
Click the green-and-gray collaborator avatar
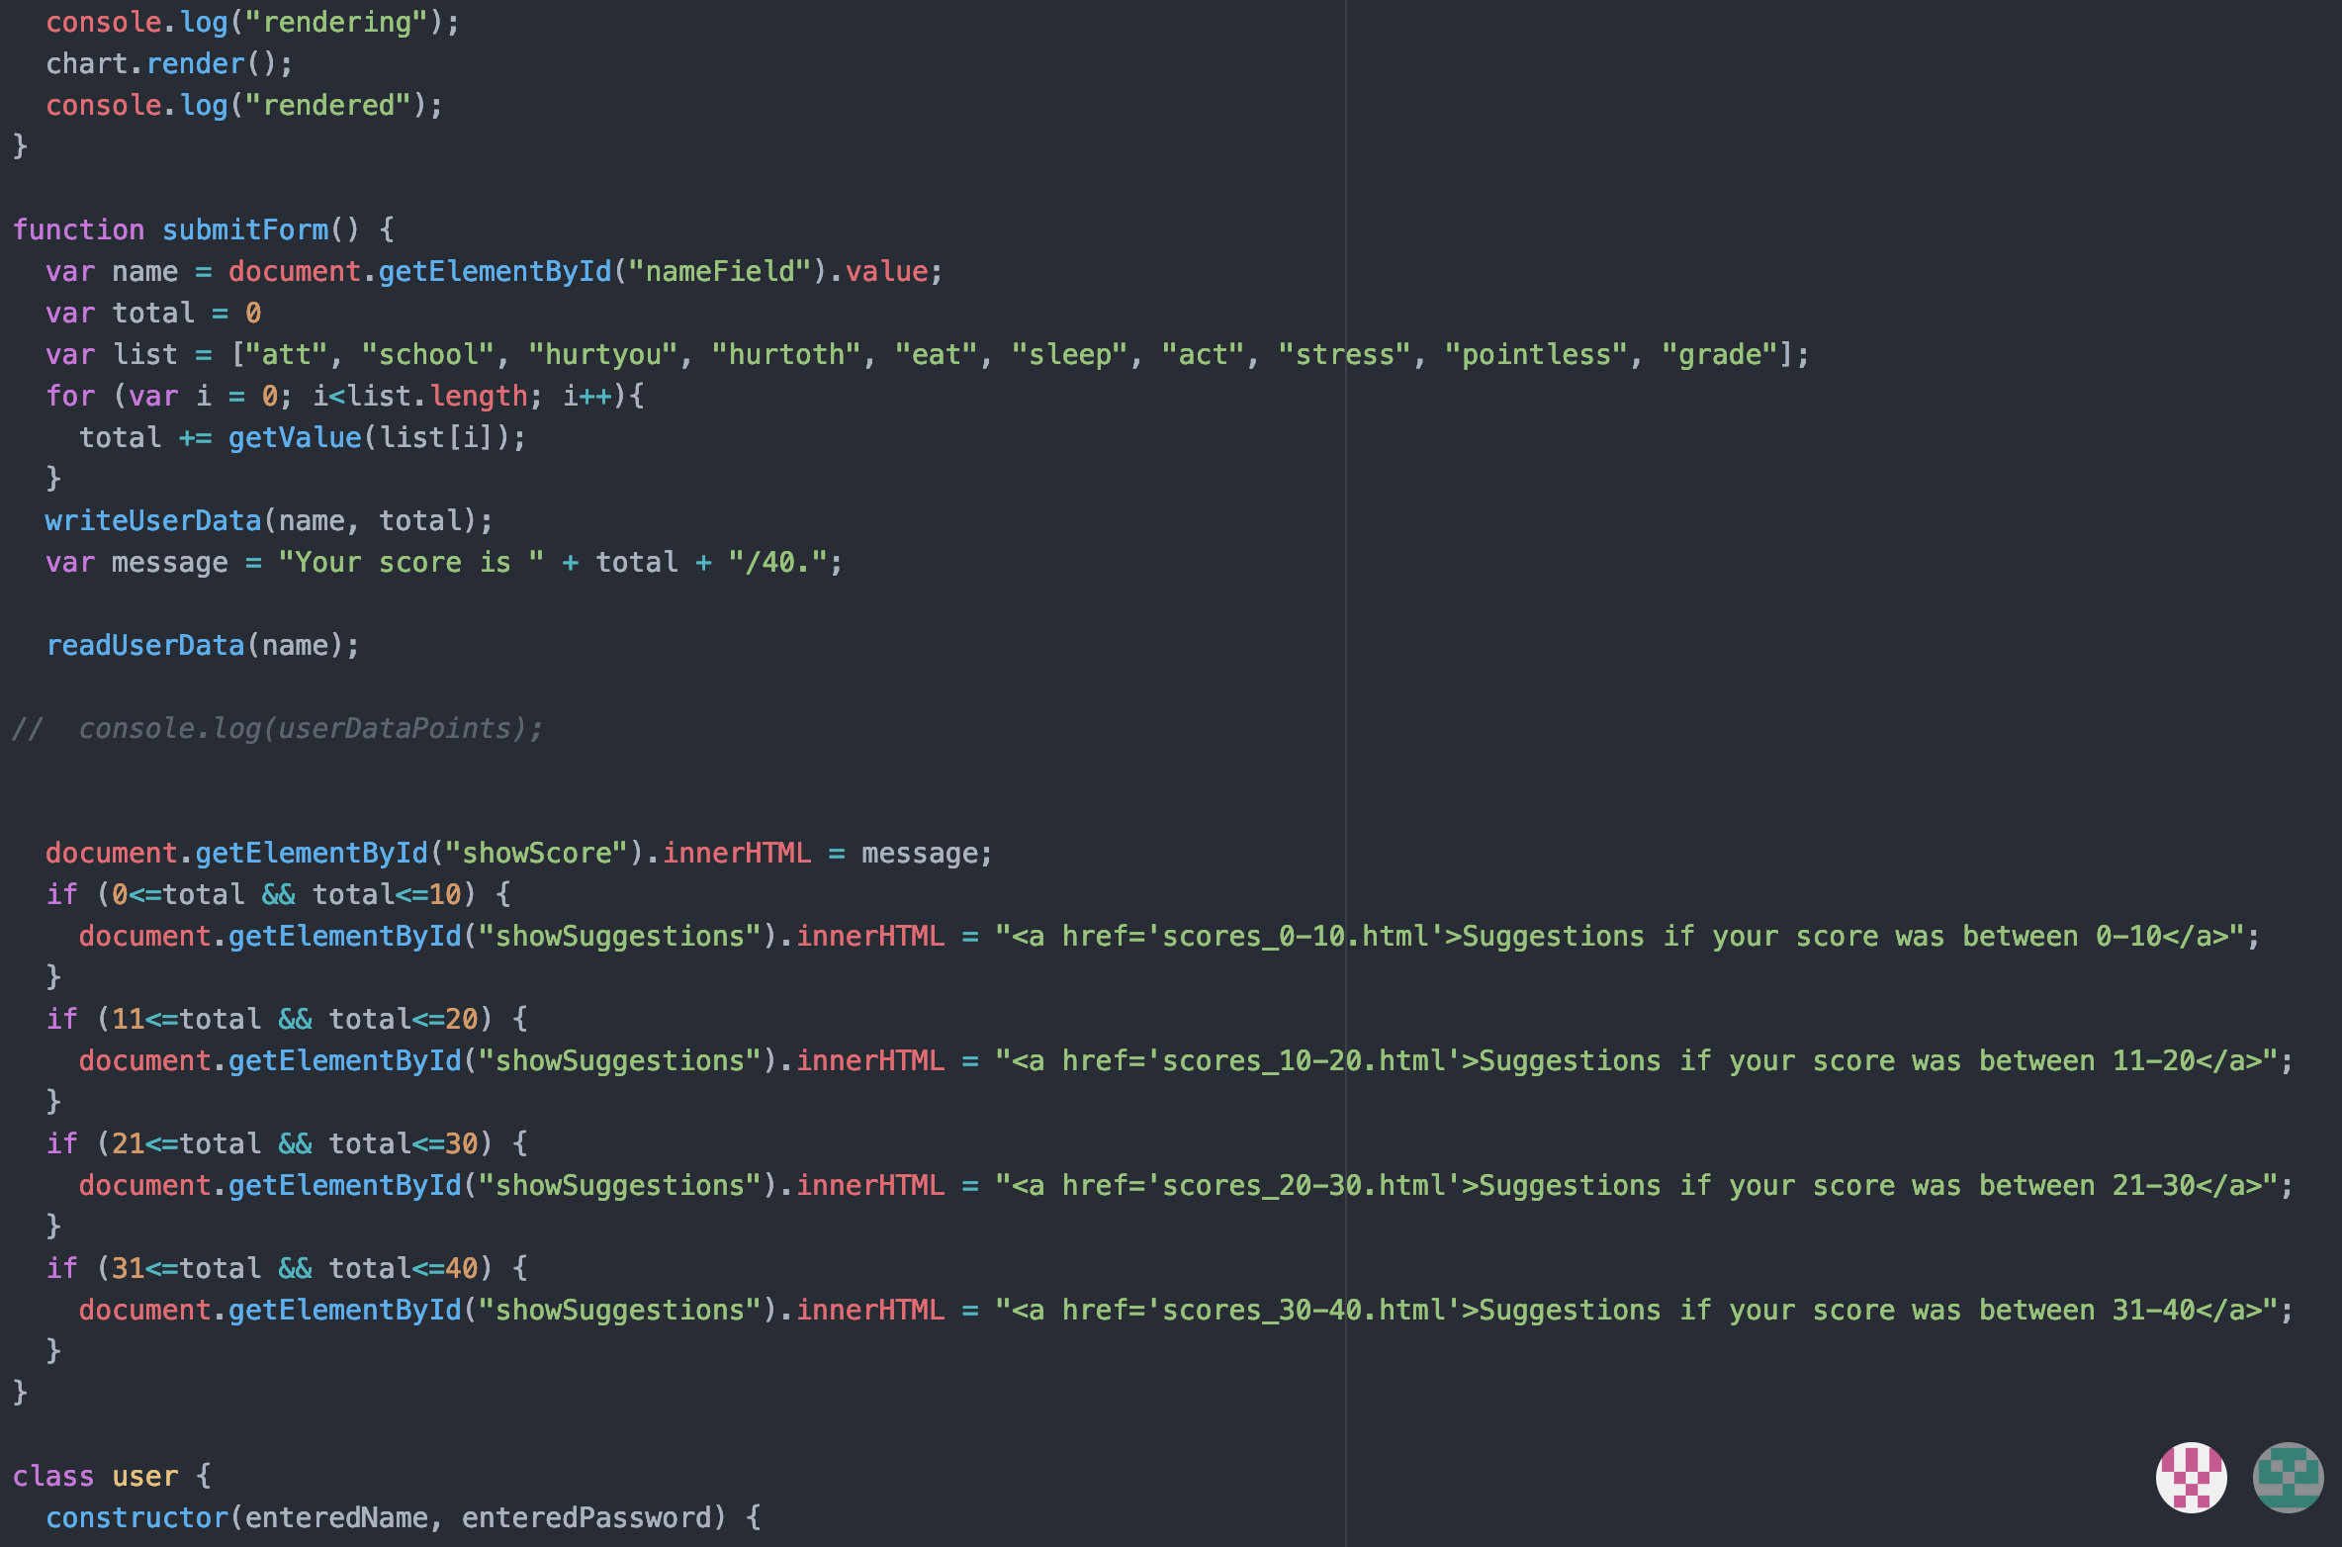click(x=2287, y=1477)
